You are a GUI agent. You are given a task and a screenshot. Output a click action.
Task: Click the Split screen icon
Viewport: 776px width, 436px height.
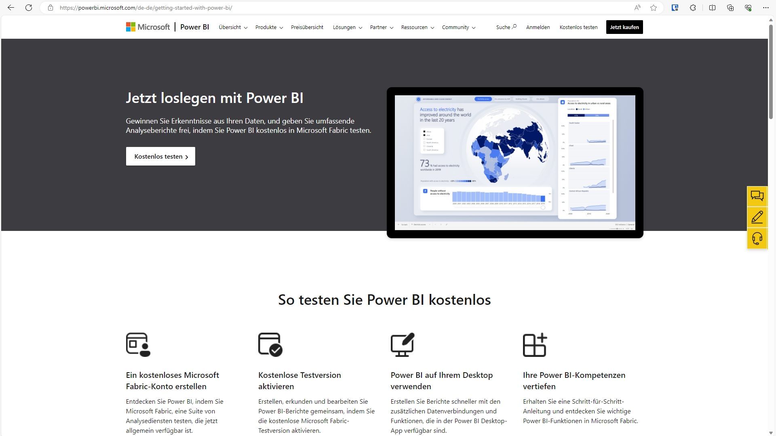(713, 8)
